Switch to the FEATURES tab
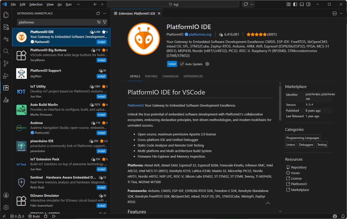The width and height of the screenshot is (347, 219). pyautogui.click(x=151, y=76)
